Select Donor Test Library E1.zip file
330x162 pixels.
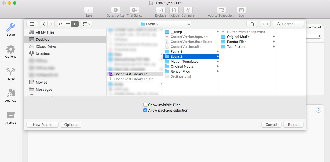tap(135, 79)
